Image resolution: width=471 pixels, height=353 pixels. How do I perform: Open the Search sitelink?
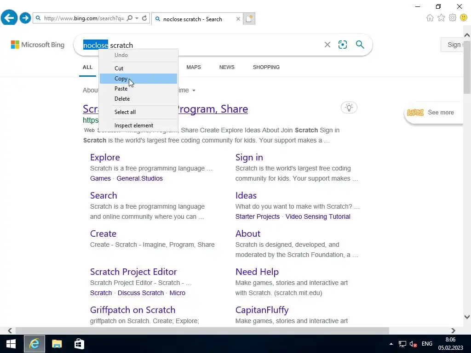pyautogui.click(x=103, y=195)
